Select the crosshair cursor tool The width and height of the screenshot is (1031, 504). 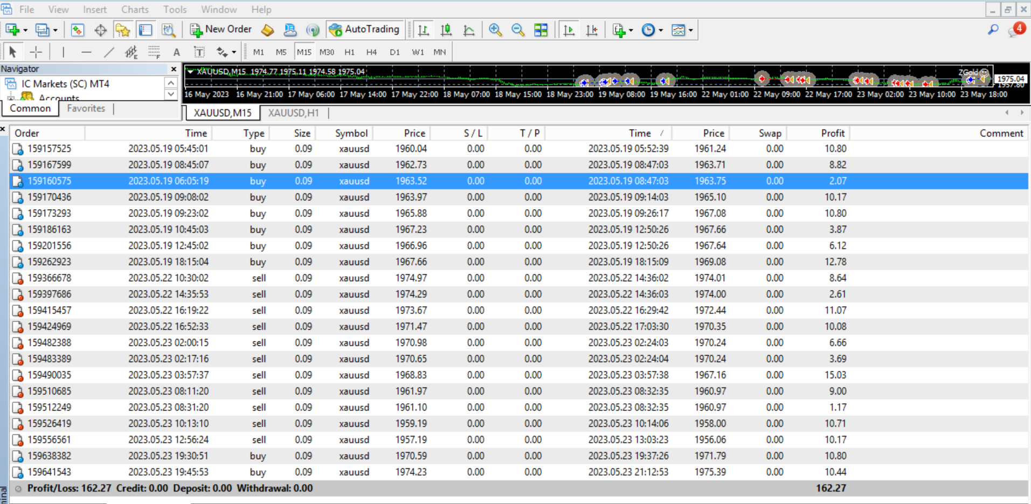point(36,52)
